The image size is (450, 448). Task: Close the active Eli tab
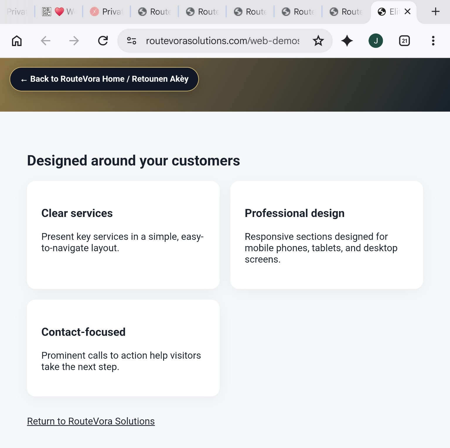click(407, 12)
